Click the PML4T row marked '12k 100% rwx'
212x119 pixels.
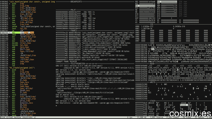(76, 18)
